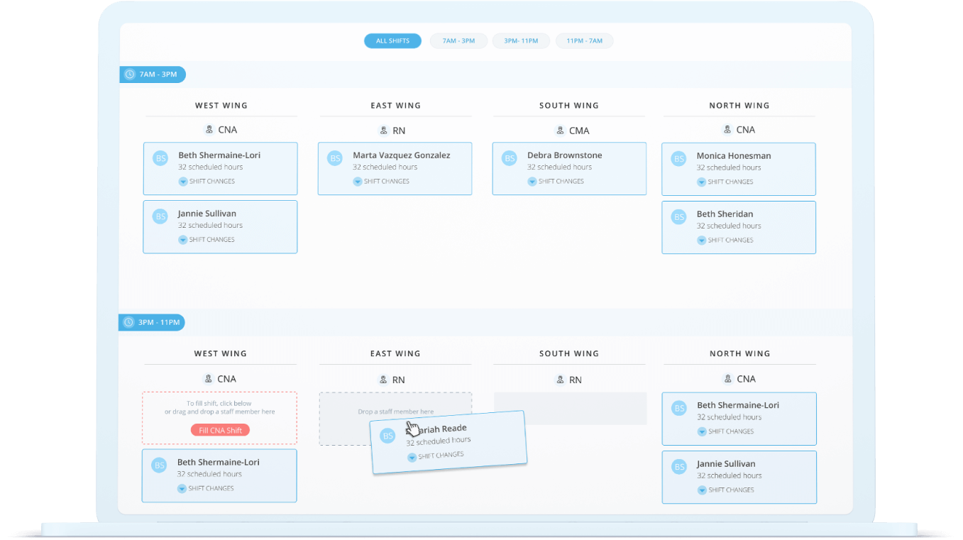Switch to the 11PM - 7AM filter tab
The height and width of the screenshot is (540, 963).
pyautogui.click(x=584, y=41)
